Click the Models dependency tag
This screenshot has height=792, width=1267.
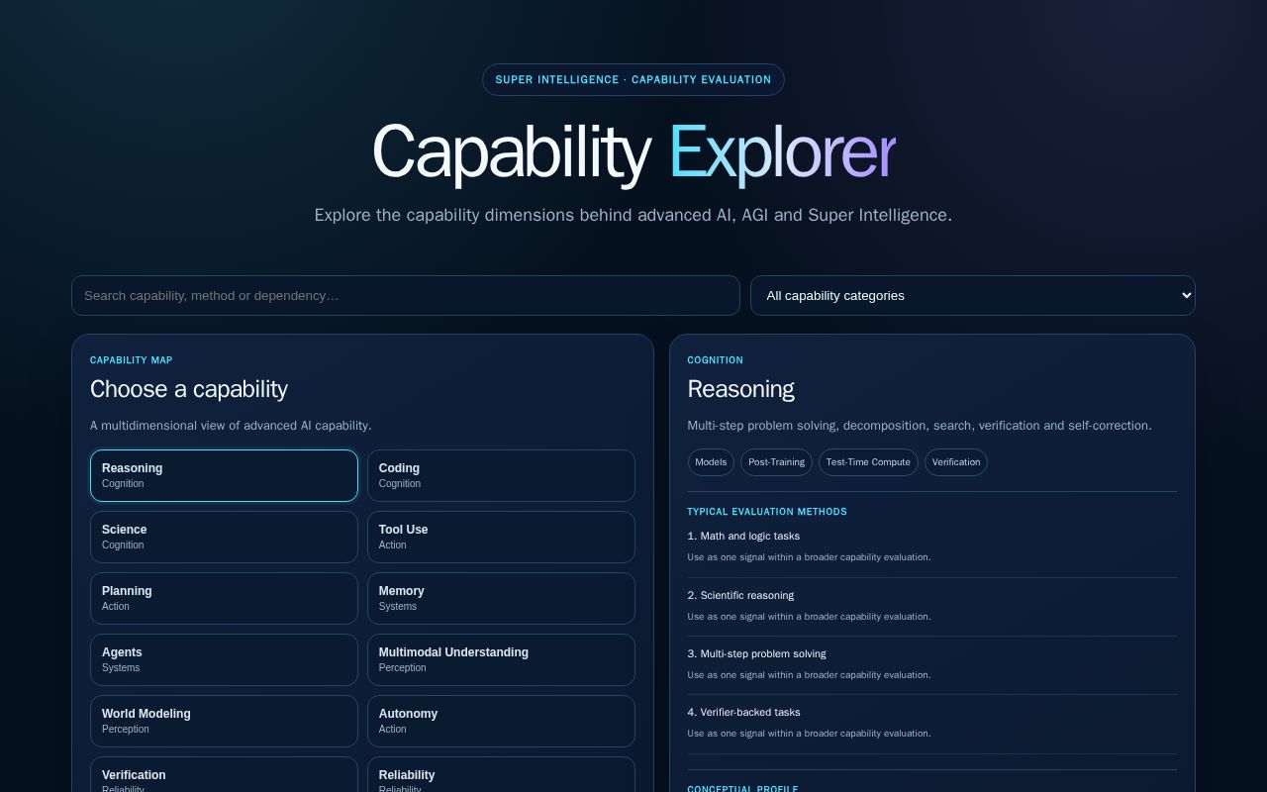pos(711,462)
